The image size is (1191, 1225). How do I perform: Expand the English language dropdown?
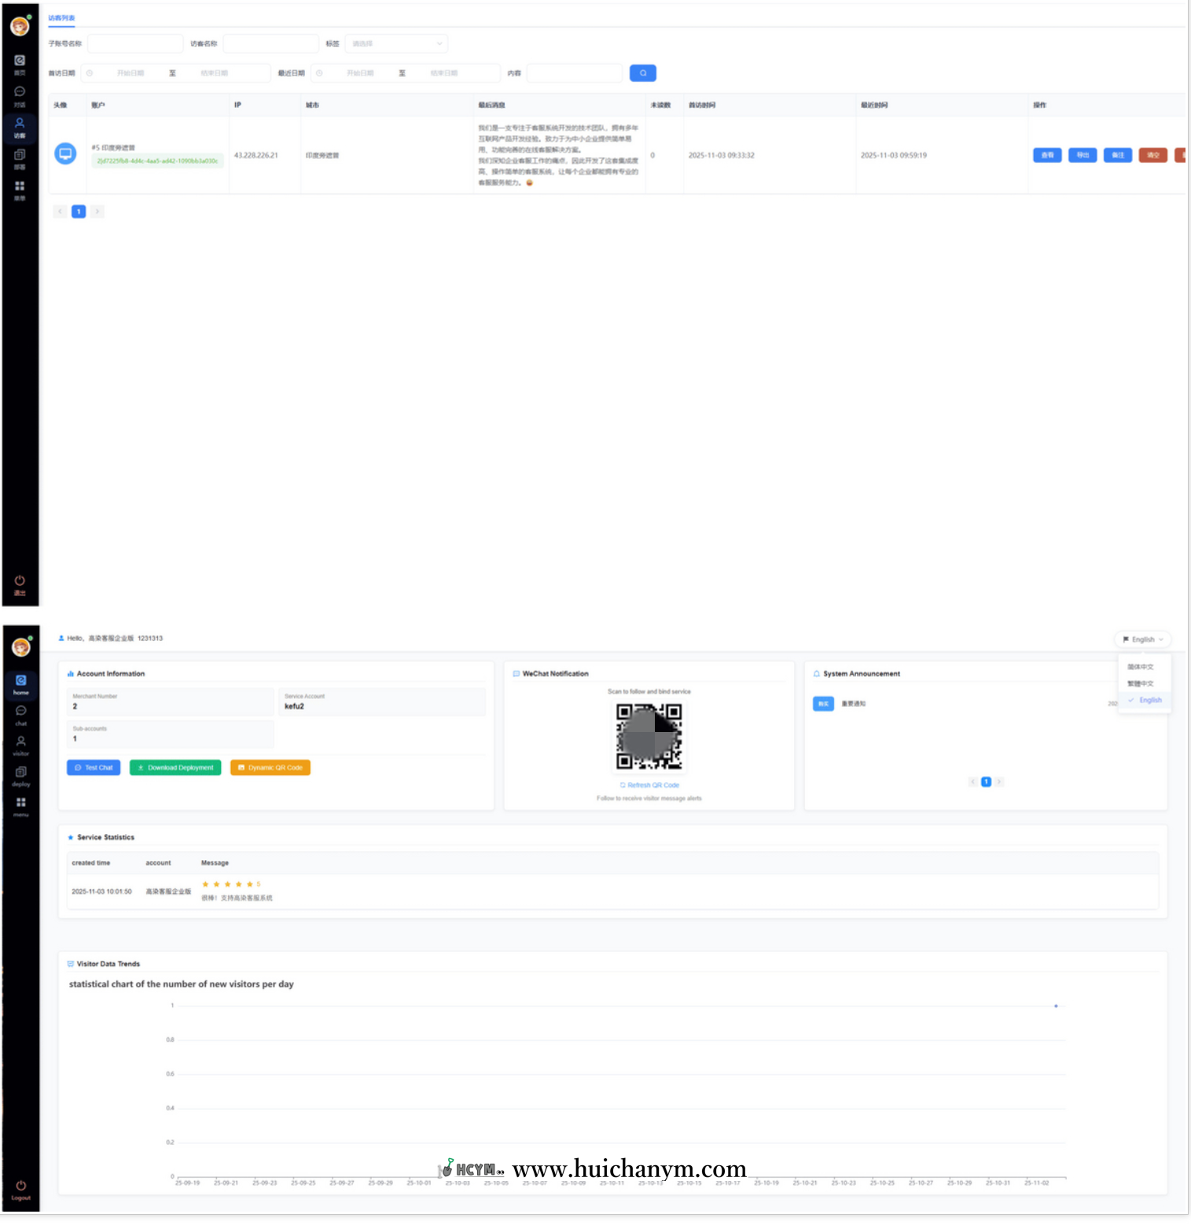pyautogui.click(x=1142, y=639)
